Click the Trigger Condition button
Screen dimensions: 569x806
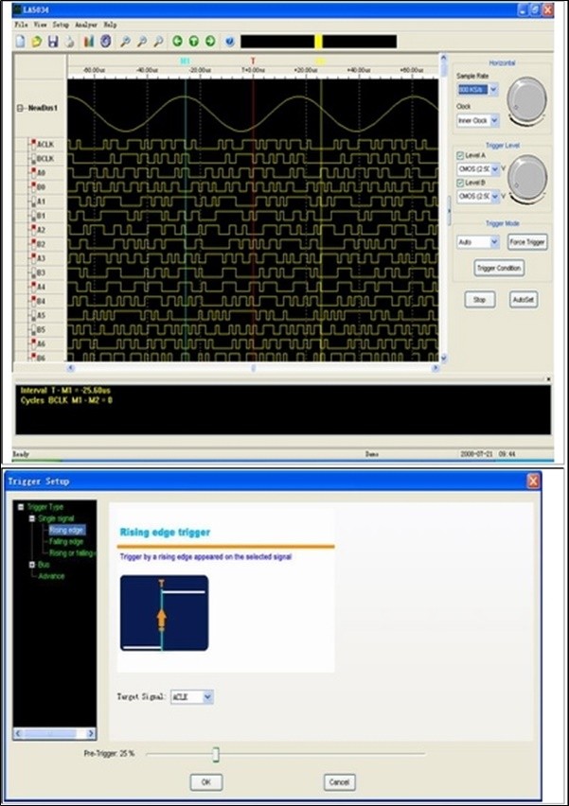tap(498, 268)
